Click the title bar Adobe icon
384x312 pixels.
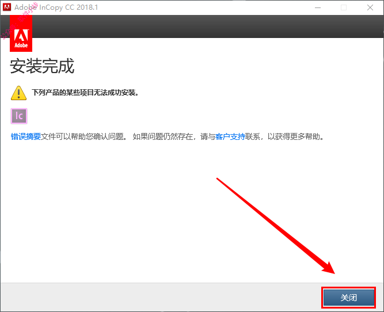(6, 7)
